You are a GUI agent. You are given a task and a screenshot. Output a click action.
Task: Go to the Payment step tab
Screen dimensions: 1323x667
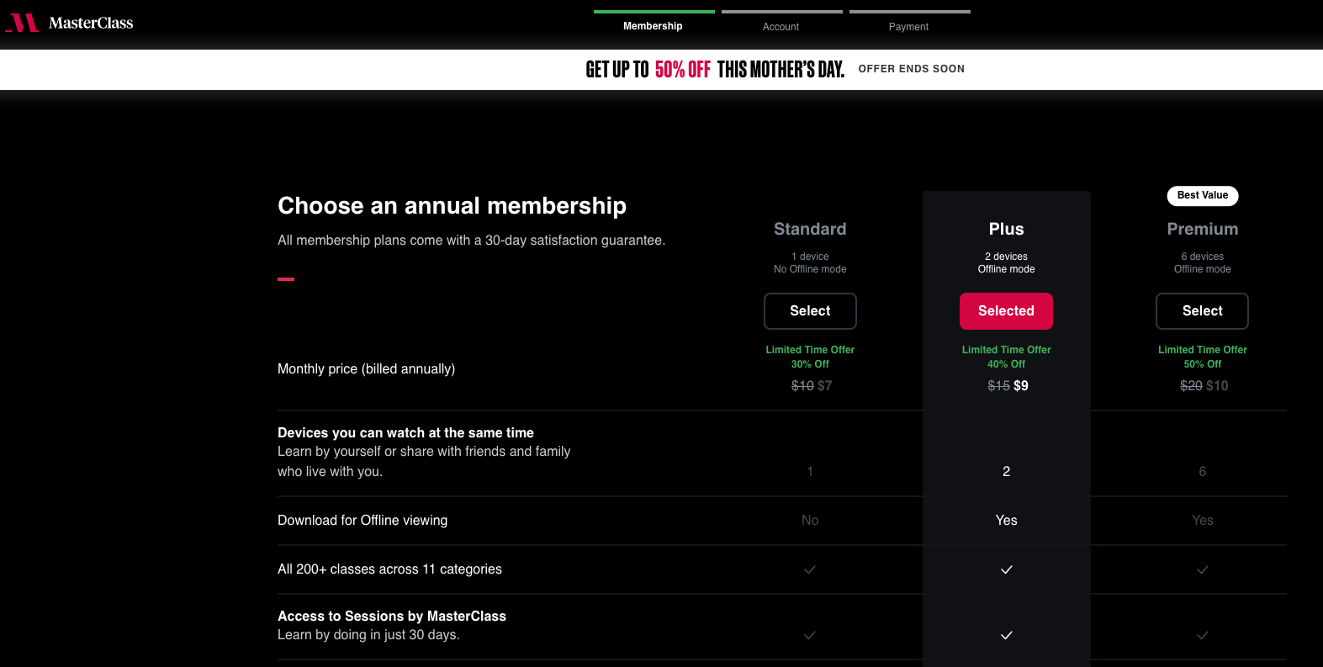[x=908, y=27]
